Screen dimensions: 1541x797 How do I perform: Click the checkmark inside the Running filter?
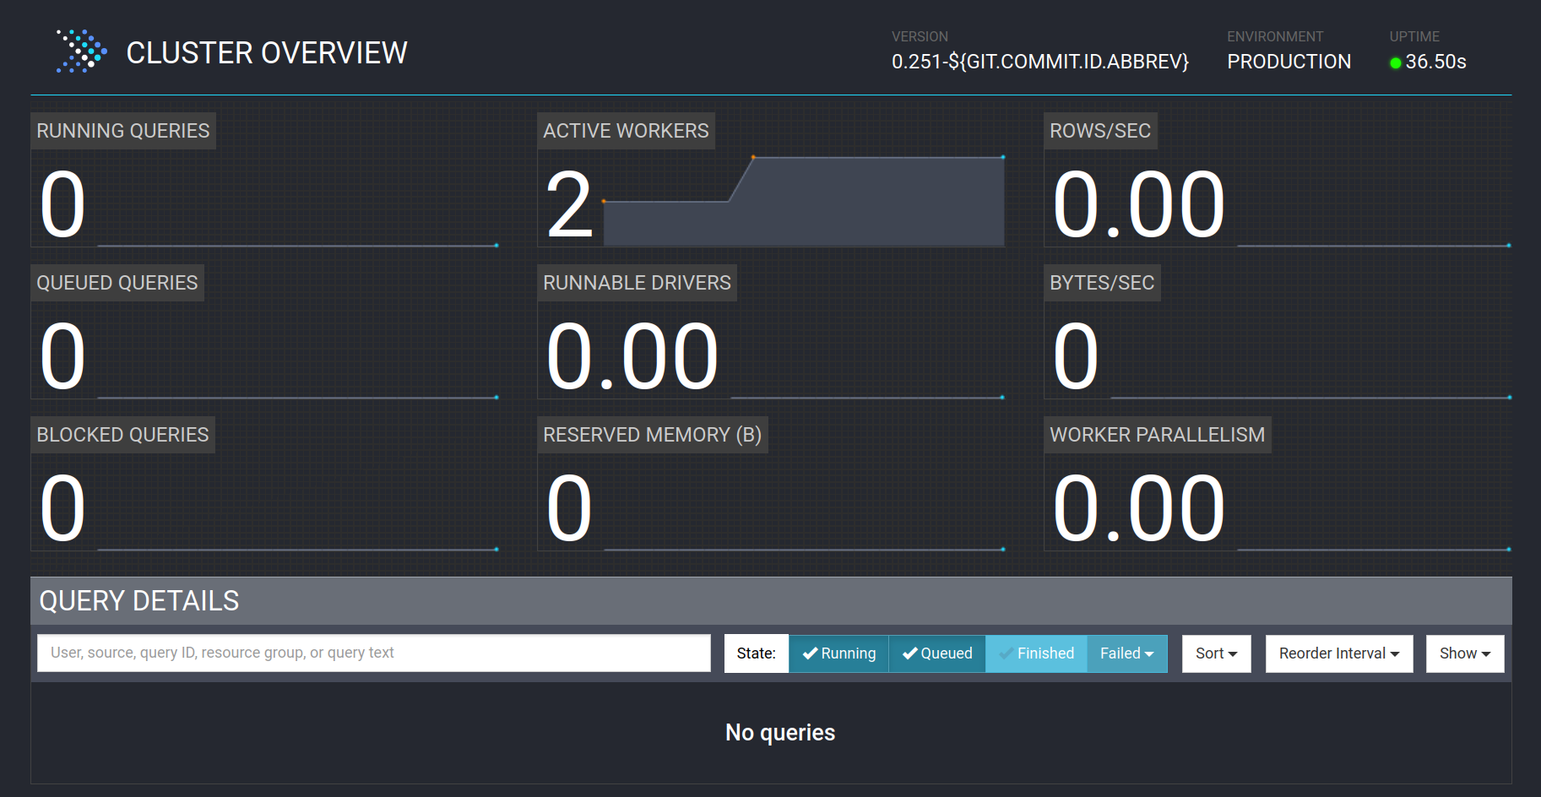(811, 653)
